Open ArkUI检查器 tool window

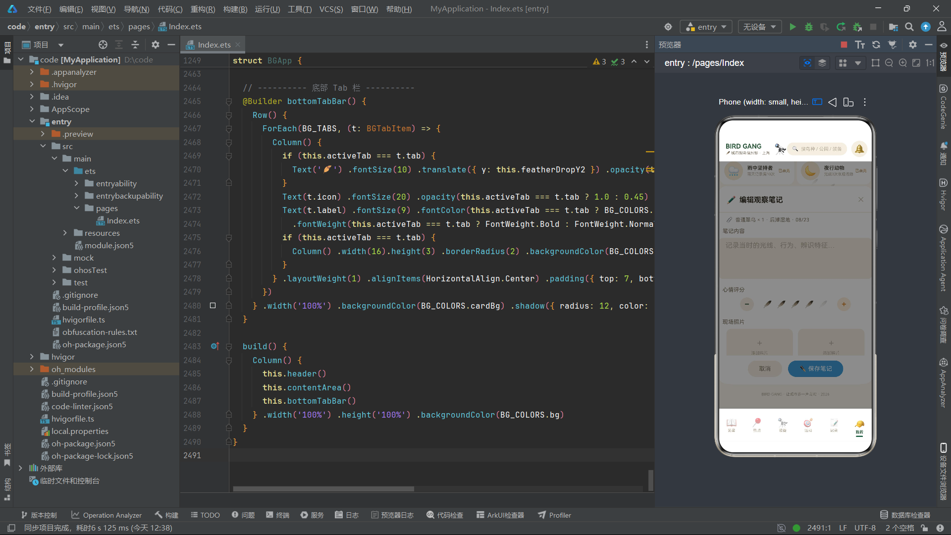pos(500,515)
